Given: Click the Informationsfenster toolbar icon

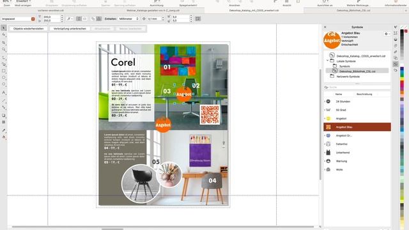Looking at the screenshot, I should click(396, 1).
